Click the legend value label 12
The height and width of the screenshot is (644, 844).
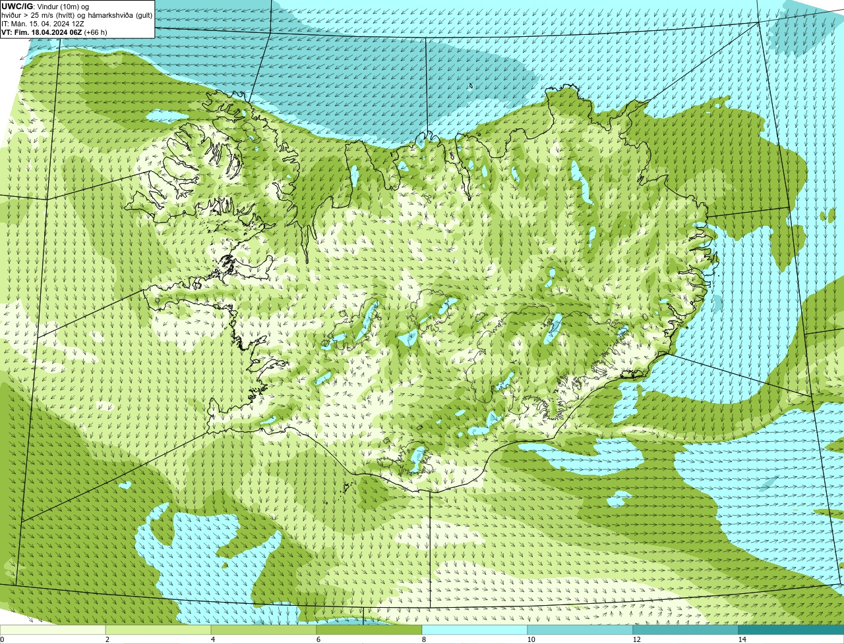636,639
